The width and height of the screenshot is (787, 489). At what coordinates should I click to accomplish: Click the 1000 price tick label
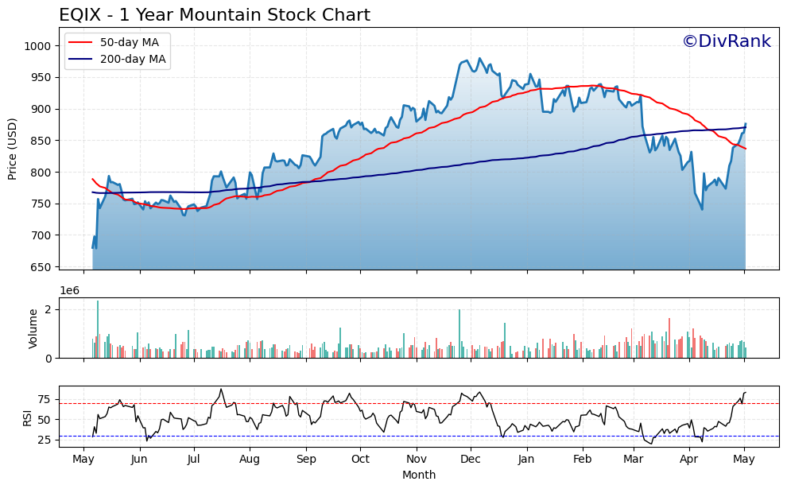click(x=37, y=46)
